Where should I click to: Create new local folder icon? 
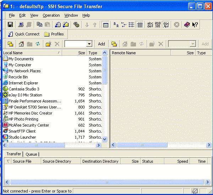point(48,44)
